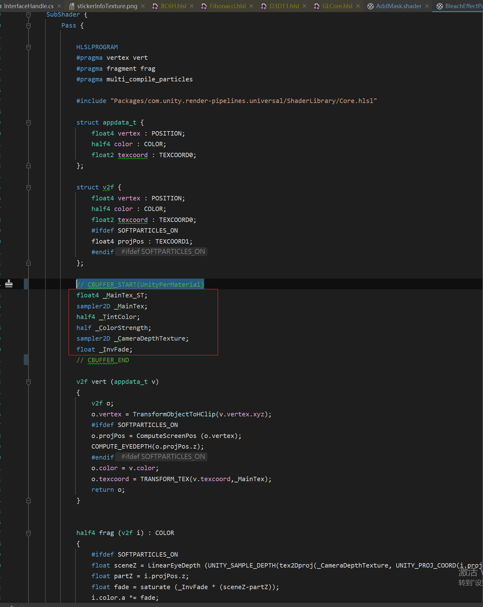Switch to the AddMask.shader tab
The height and width of the screenshot is (607, 483).
pyautogui.click(x=399, y=6)
